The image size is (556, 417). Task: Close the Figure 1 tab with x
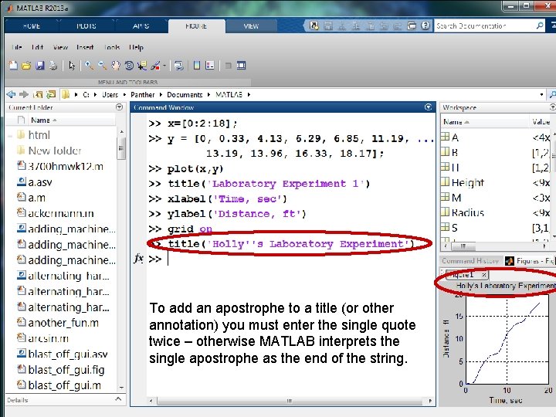(x=483, y=275)
